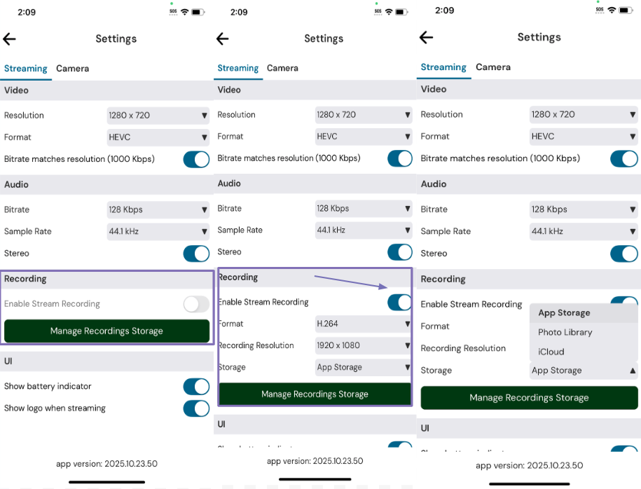Select highlighted App Storage option in open list
641x489 pixels.
pos(564,313)
